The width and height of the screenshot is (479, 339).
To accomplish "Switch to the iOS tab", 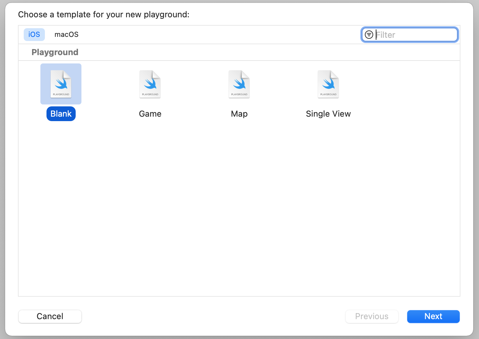I will click(34, 34).
